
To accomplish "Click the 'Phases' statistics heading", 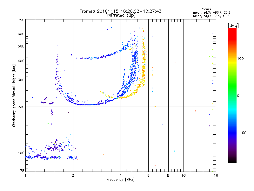I will tap(205, 9).
